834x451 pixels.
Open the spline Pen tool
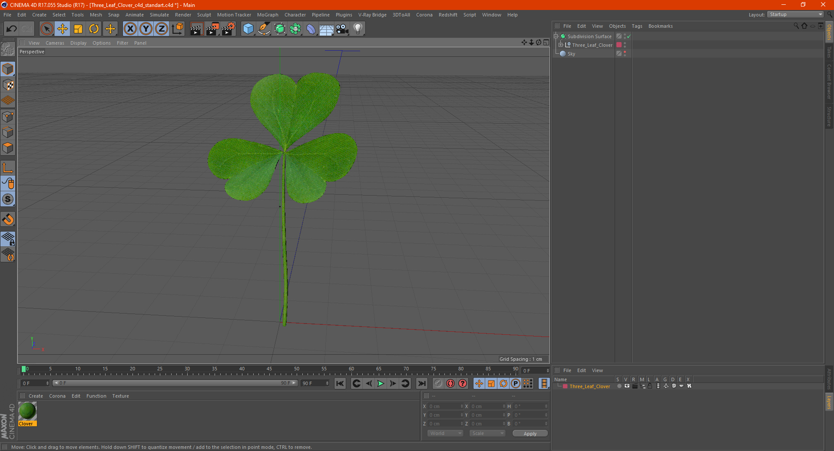(264, 29)
